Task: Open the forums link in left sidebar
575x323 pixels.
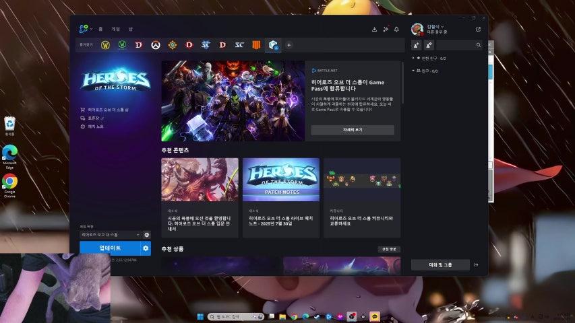Action: 92,118
